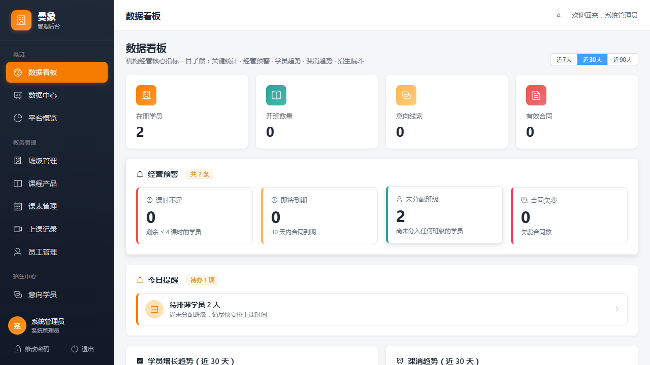
Task: Click the orange bell beside 今日提醒
Action: pos(140,280)
